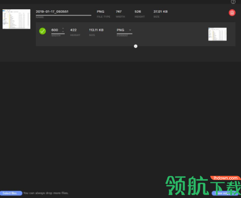
Task: Delete the image with the red trash icon
Action: (232, 13)
